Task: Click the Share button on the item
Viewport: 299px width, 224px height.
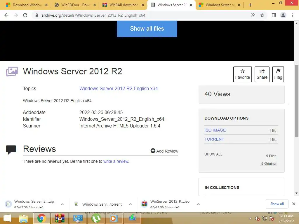Action: point(262,74)
